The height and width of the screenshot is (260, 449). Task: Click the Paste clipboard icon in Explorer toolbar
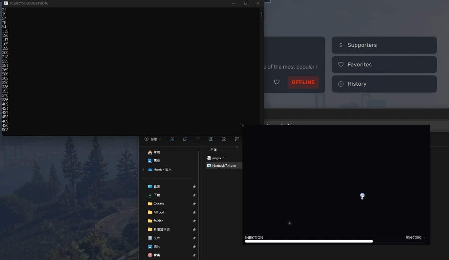(198, 139)
